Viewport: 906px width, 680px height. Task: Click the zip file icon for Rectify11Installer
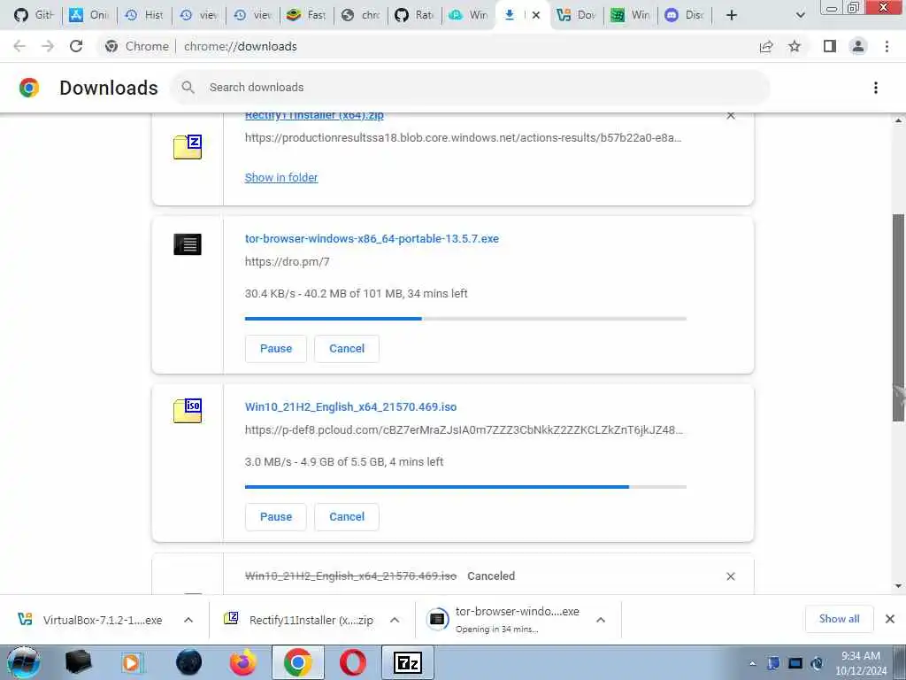pos(188,147)
